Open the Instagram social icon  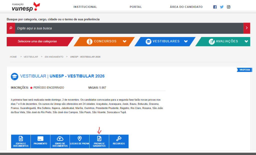click(x=228, y=7)
